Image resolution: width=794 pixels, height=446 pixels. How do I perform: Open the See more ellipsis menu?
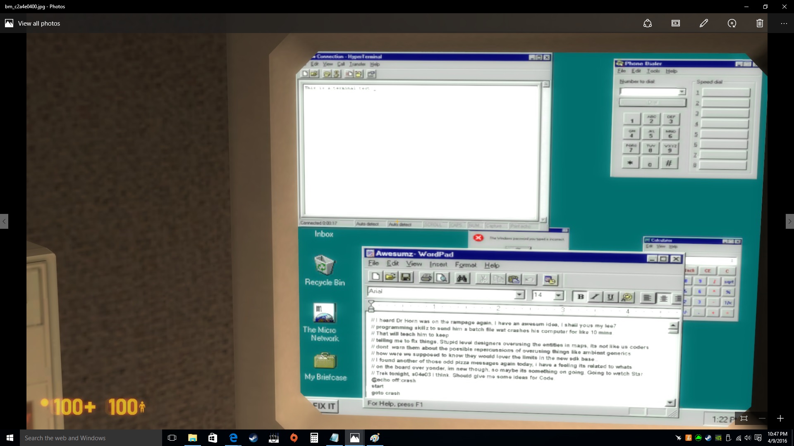coord(784,24)
